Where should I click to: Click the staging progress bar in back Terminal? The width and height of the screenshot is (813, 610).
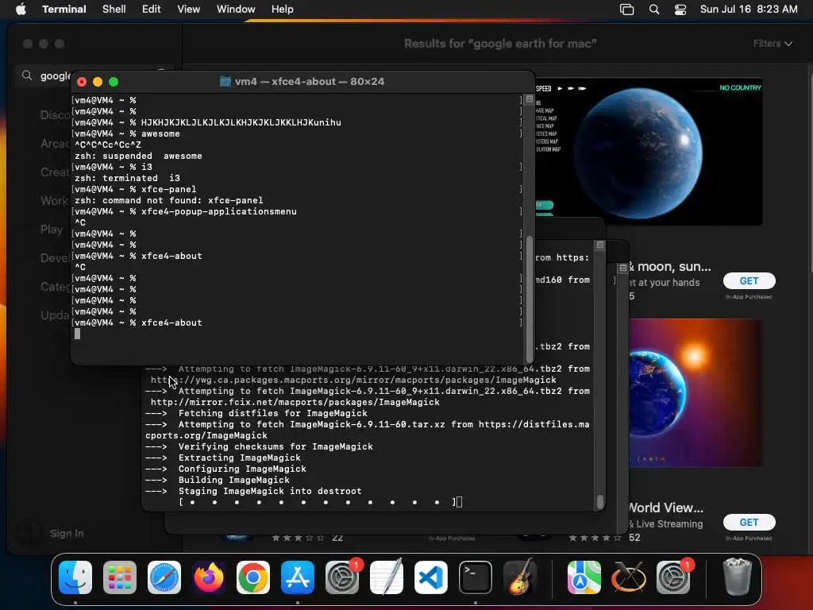318,502
